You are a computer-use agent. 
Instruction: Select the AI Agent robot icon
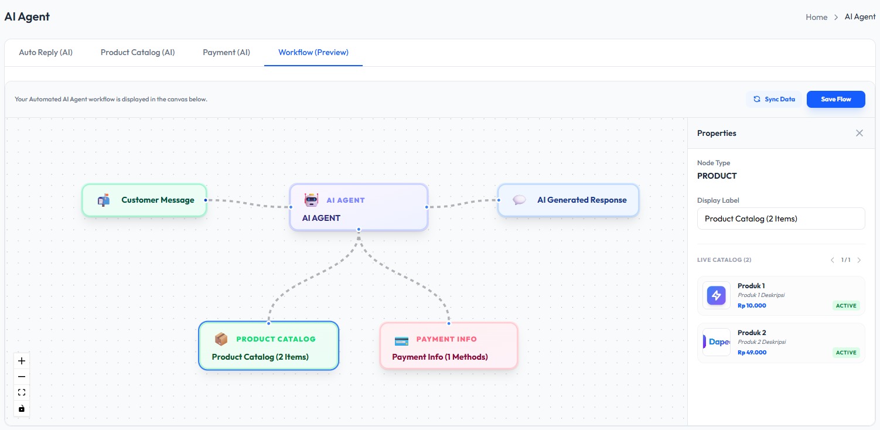tap(310, 199)
